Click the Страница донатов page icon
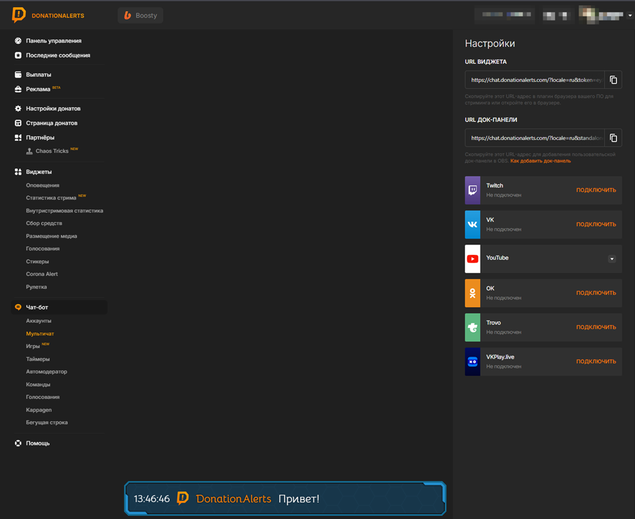This screenshot has width=635, height=519. pyautogui.click(x=18, y=123)
